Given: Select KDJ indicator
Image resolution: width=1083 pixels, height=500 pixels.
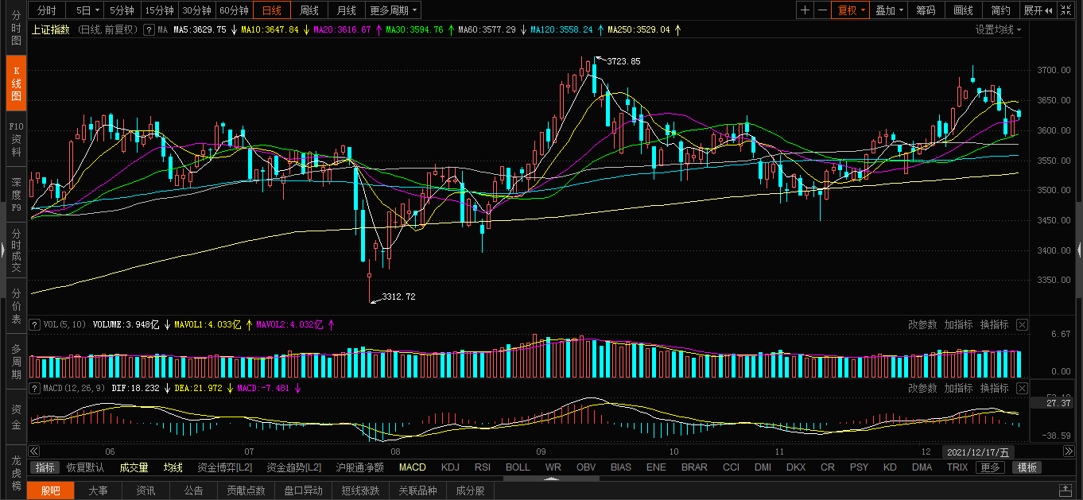Looking at the screenshot, I should pos(450,467).
